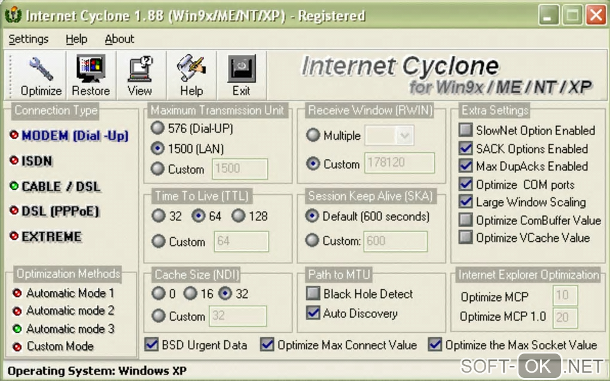Screen dimensions: 610x381
Task: Open the About menu
Action: (x=120, y=39)
